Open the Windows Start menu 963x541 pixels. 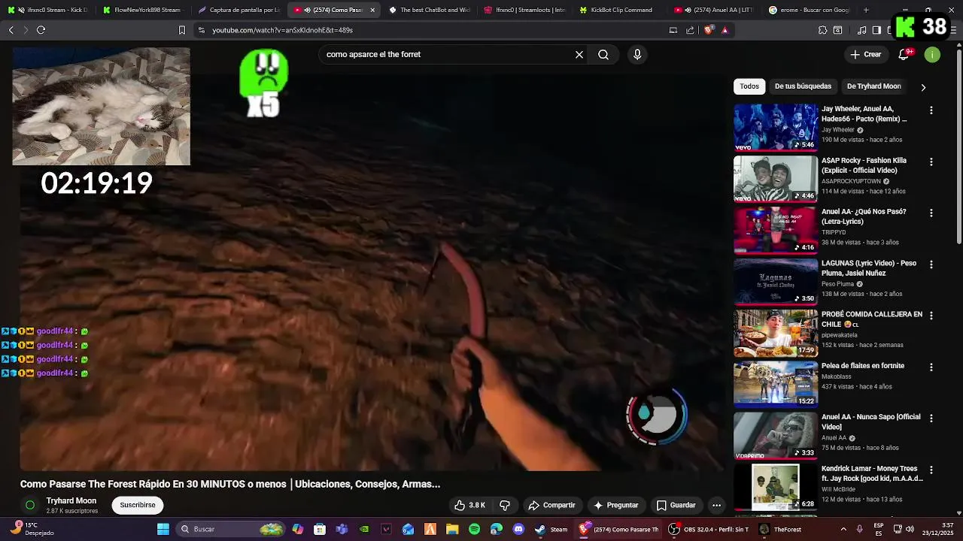pyautogui.click(x=163, y=529)
